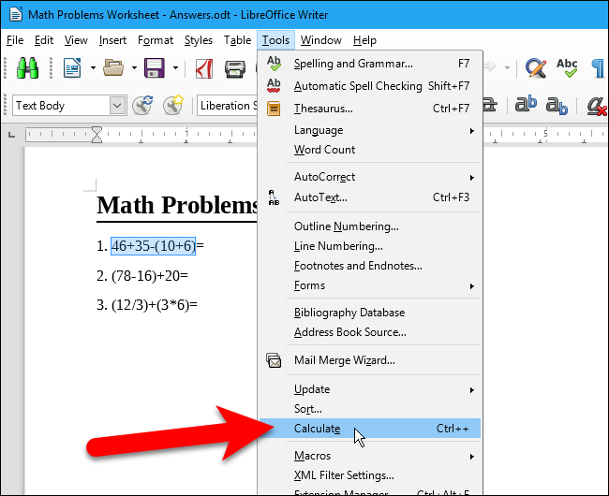The image size is (609, 496).
Task: Toggle the Abc auto spellcheck toolbar icon
Action: click(567, 68)
